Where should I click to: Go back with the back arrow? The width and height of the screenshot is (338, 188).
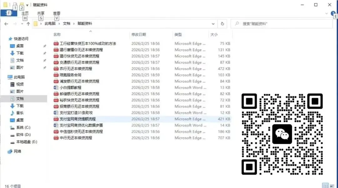[6, 24]
